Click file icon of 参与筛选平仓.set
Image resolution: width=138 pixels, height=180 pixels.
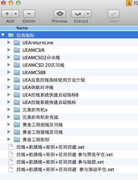tap(11, 154)
